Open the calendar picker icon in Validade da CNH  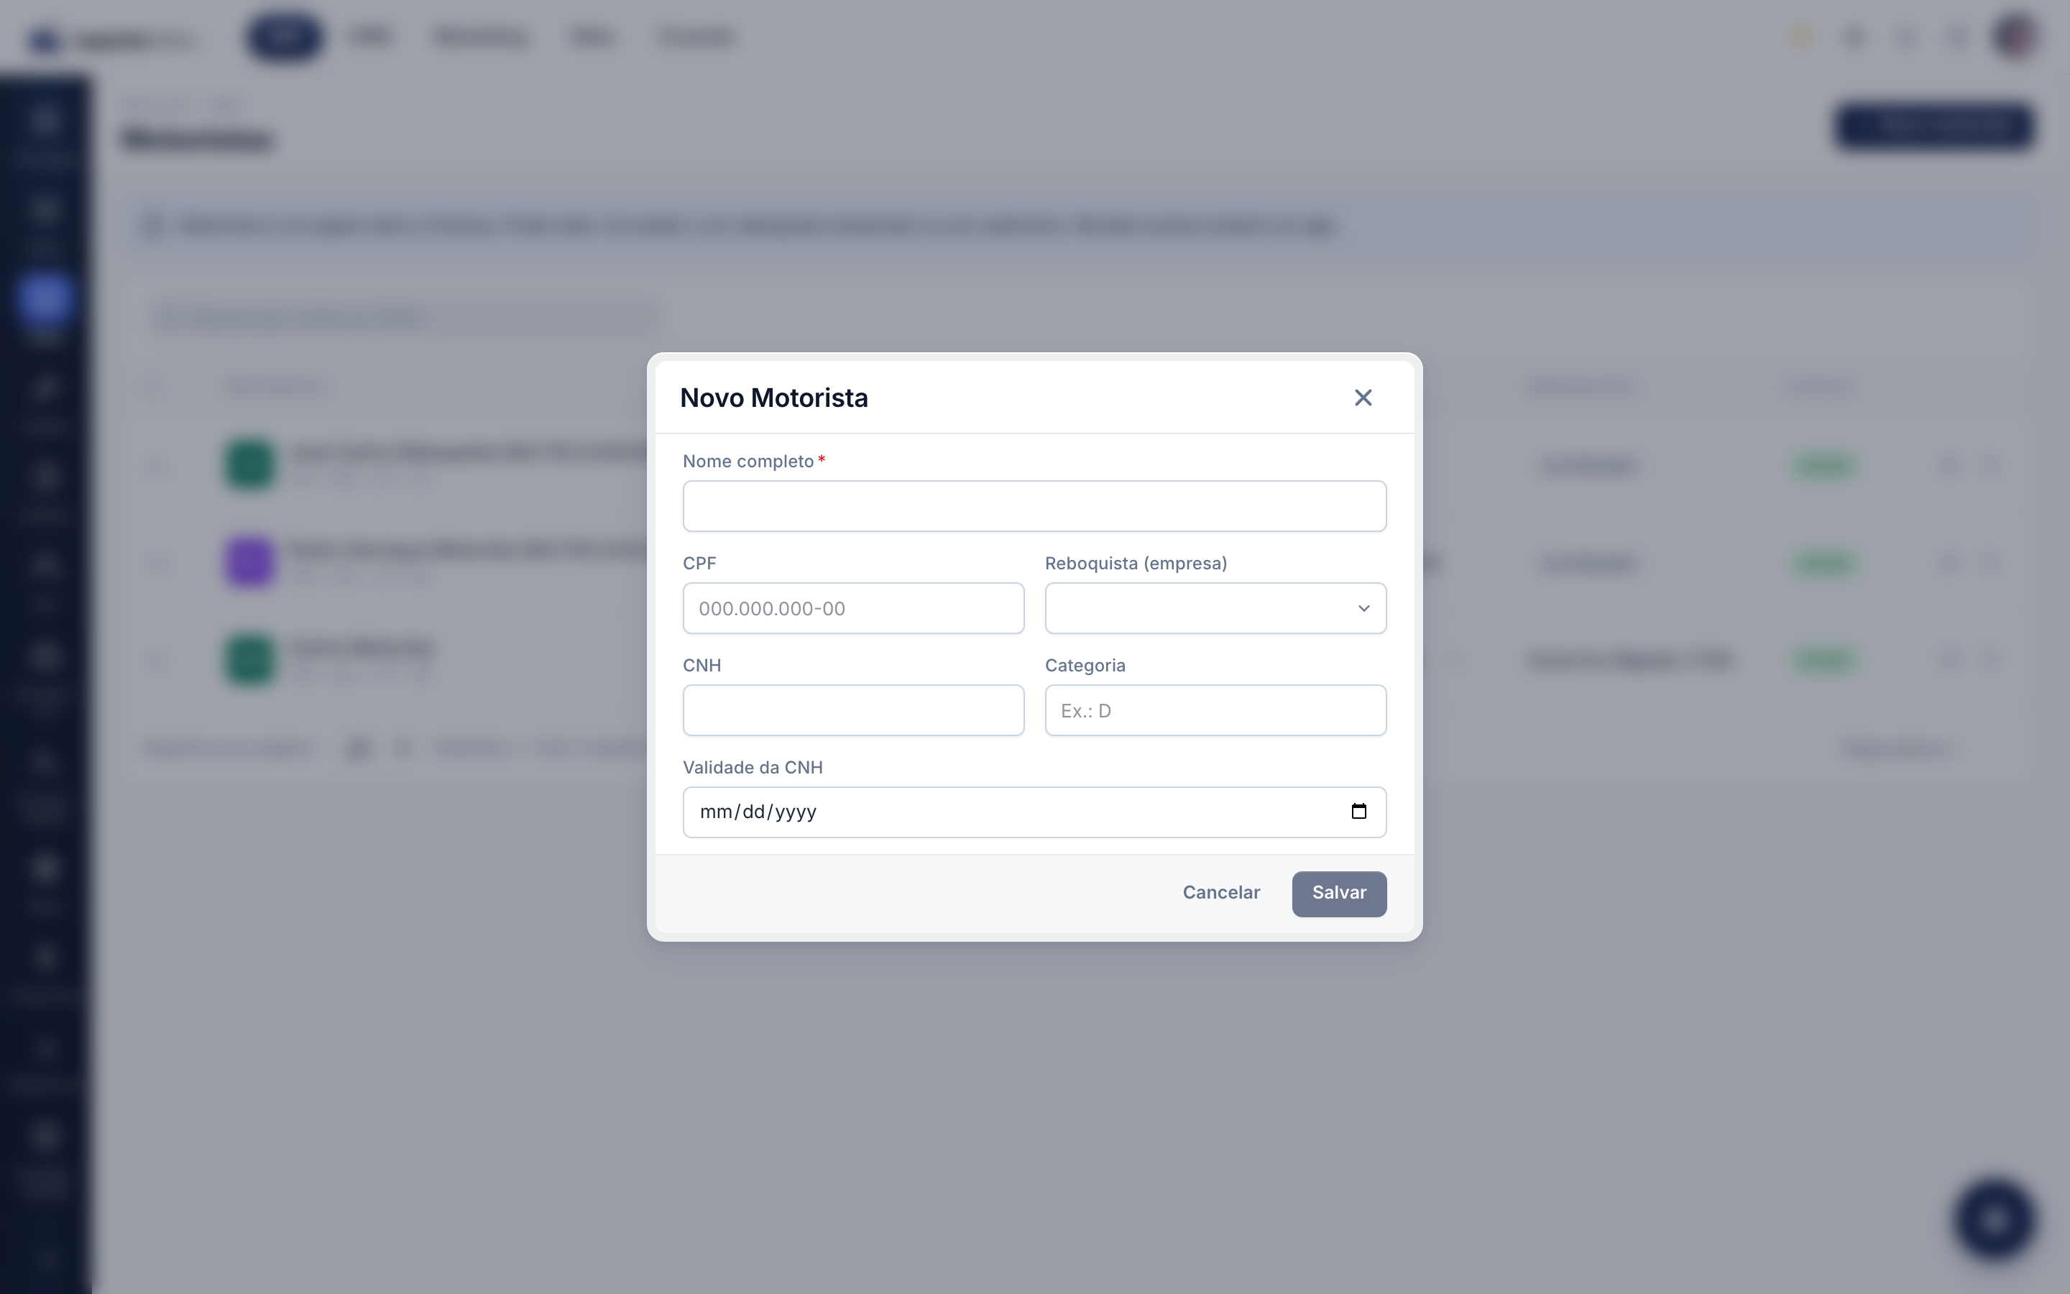tap(1358, 812)
